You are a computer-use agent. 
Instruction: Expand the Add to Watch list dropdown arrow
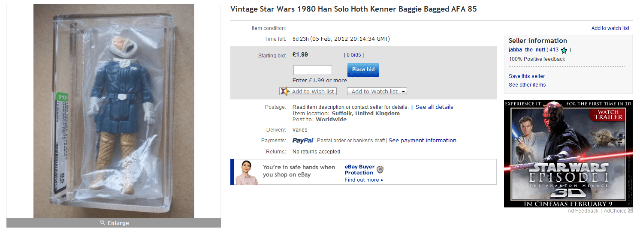404,92
